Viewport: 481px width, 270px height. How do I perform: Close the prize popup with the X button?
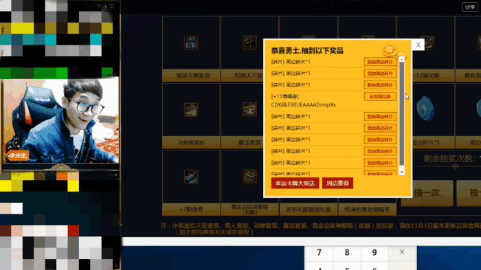point(418,45)
